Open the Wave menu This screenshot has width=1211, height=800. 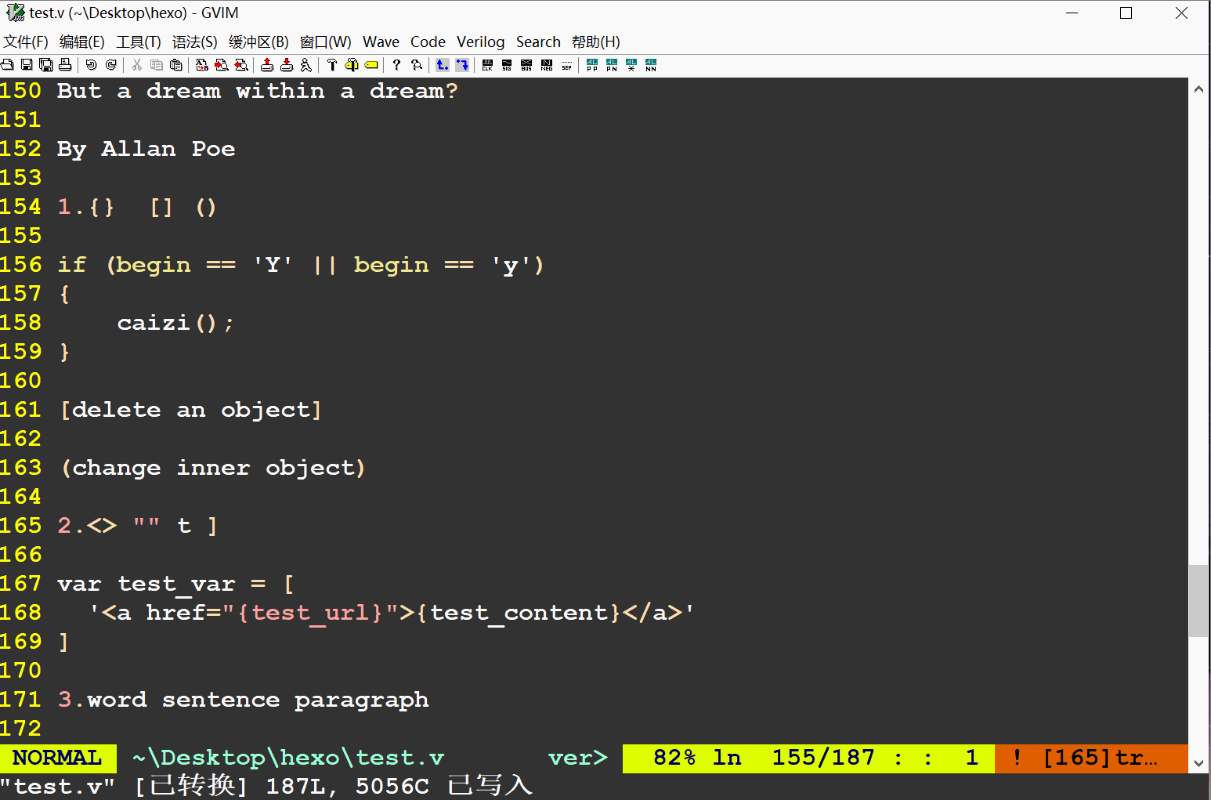[381, 42]
